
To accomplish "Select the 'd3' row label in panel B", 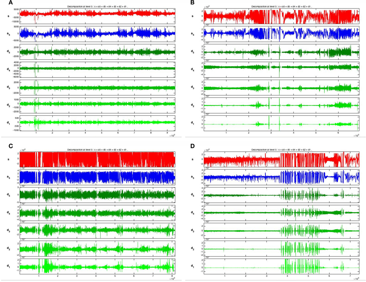I will tap(192, 87).
